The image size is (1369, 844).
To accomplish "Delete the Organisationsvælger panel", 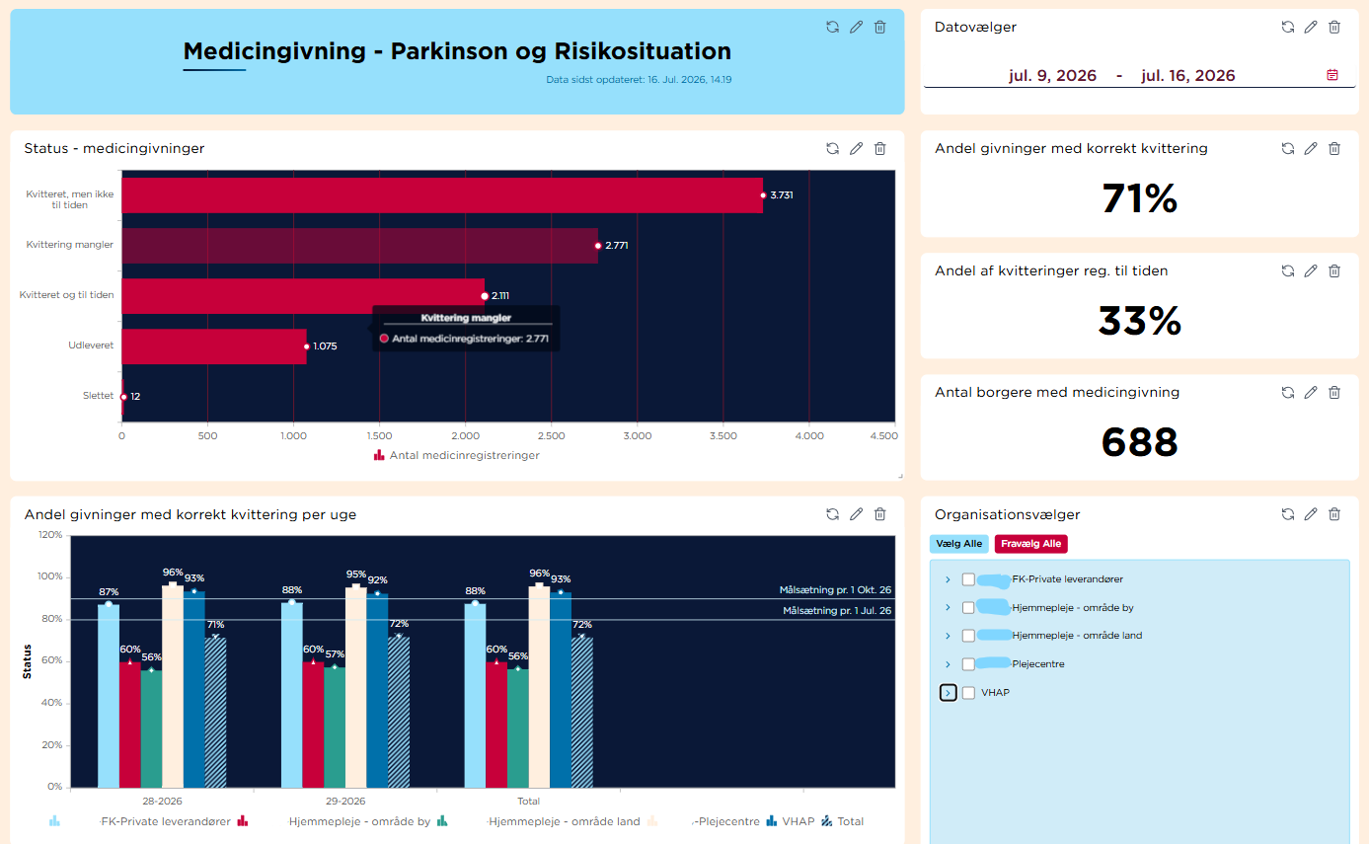I will 1334,514.
